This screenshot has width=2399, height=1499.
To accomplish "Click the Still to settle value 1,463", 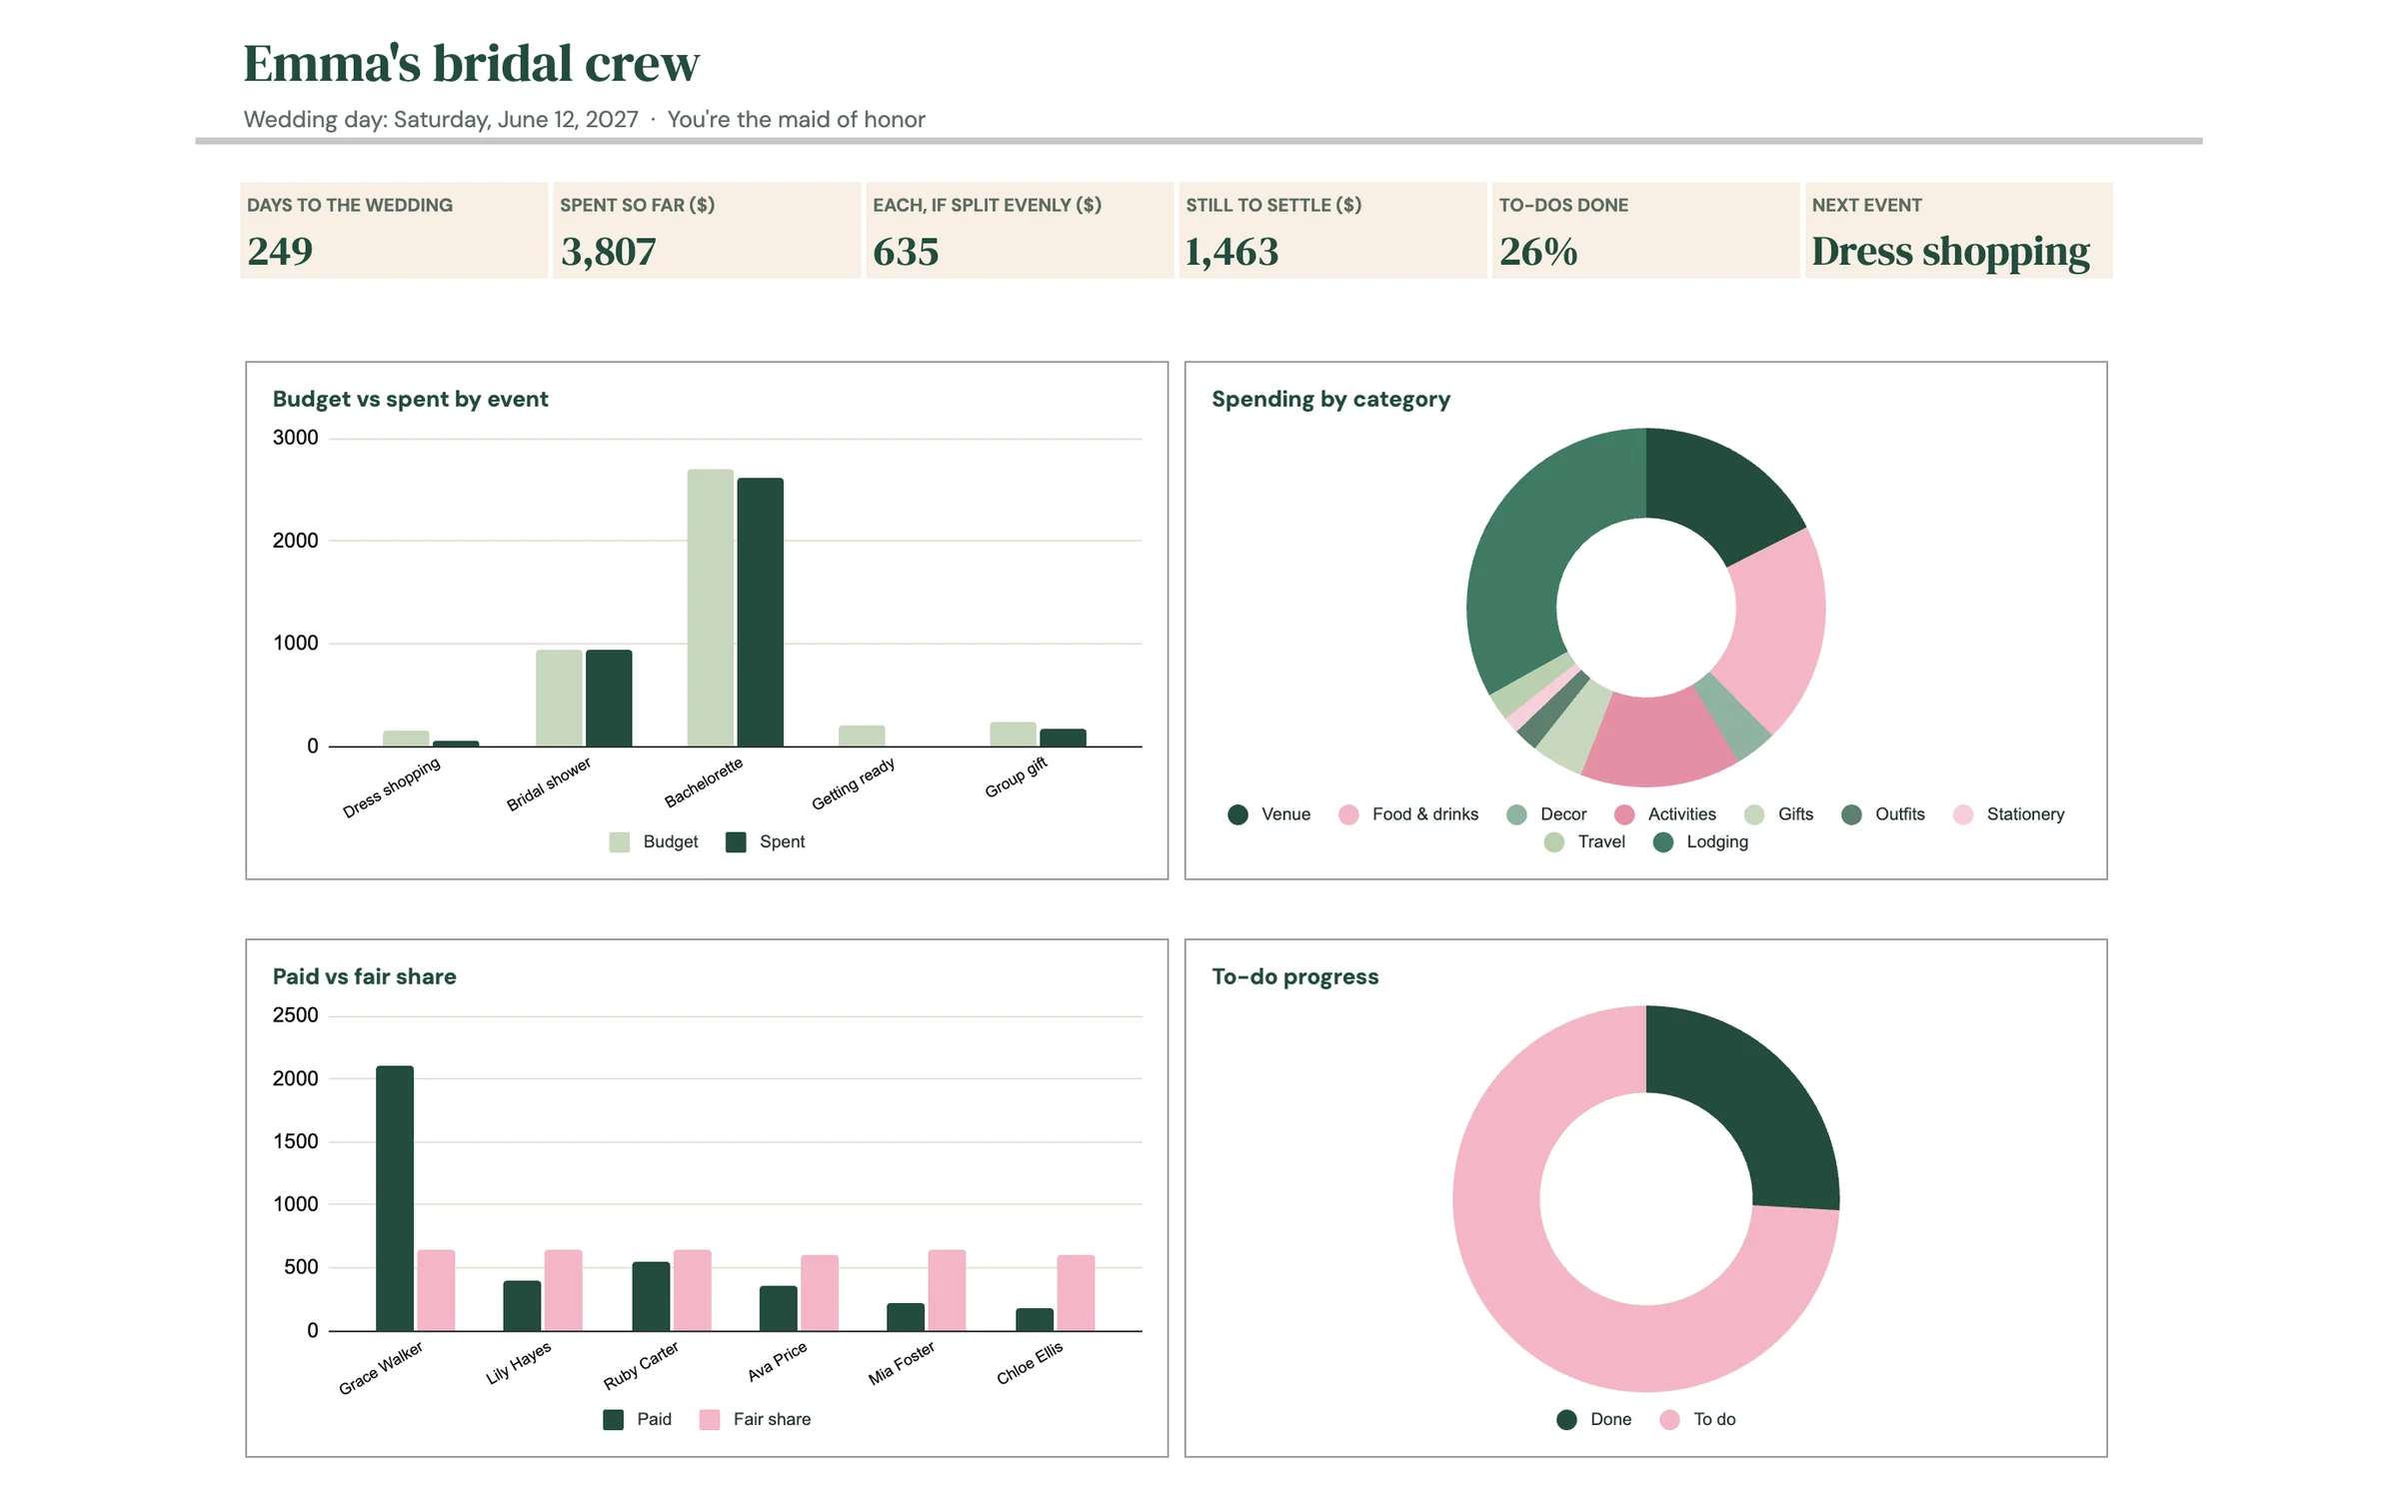I will pyautogui.click(x=1231, y=252).
